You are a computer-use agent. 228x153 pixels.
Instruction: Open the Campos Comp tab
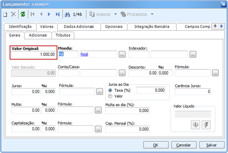click(x=193, y=27)
